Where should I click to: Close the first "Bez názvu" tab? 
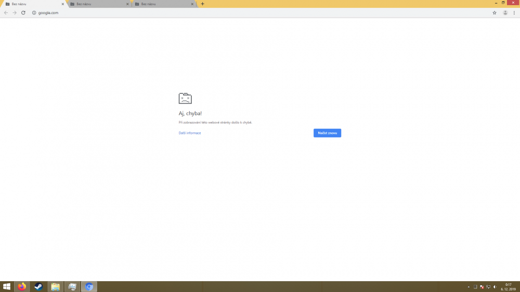(63, 4)
